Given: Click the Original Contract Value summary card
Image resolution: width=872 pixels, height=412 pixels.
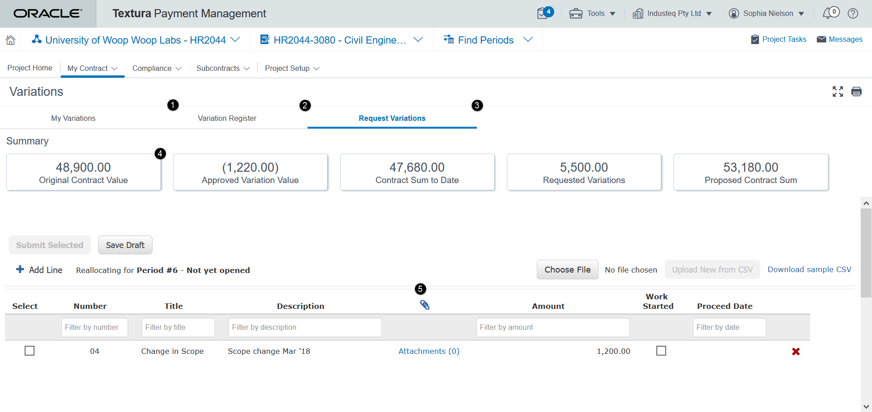Looking at the screenshot, I should click(x=84, y=172).
